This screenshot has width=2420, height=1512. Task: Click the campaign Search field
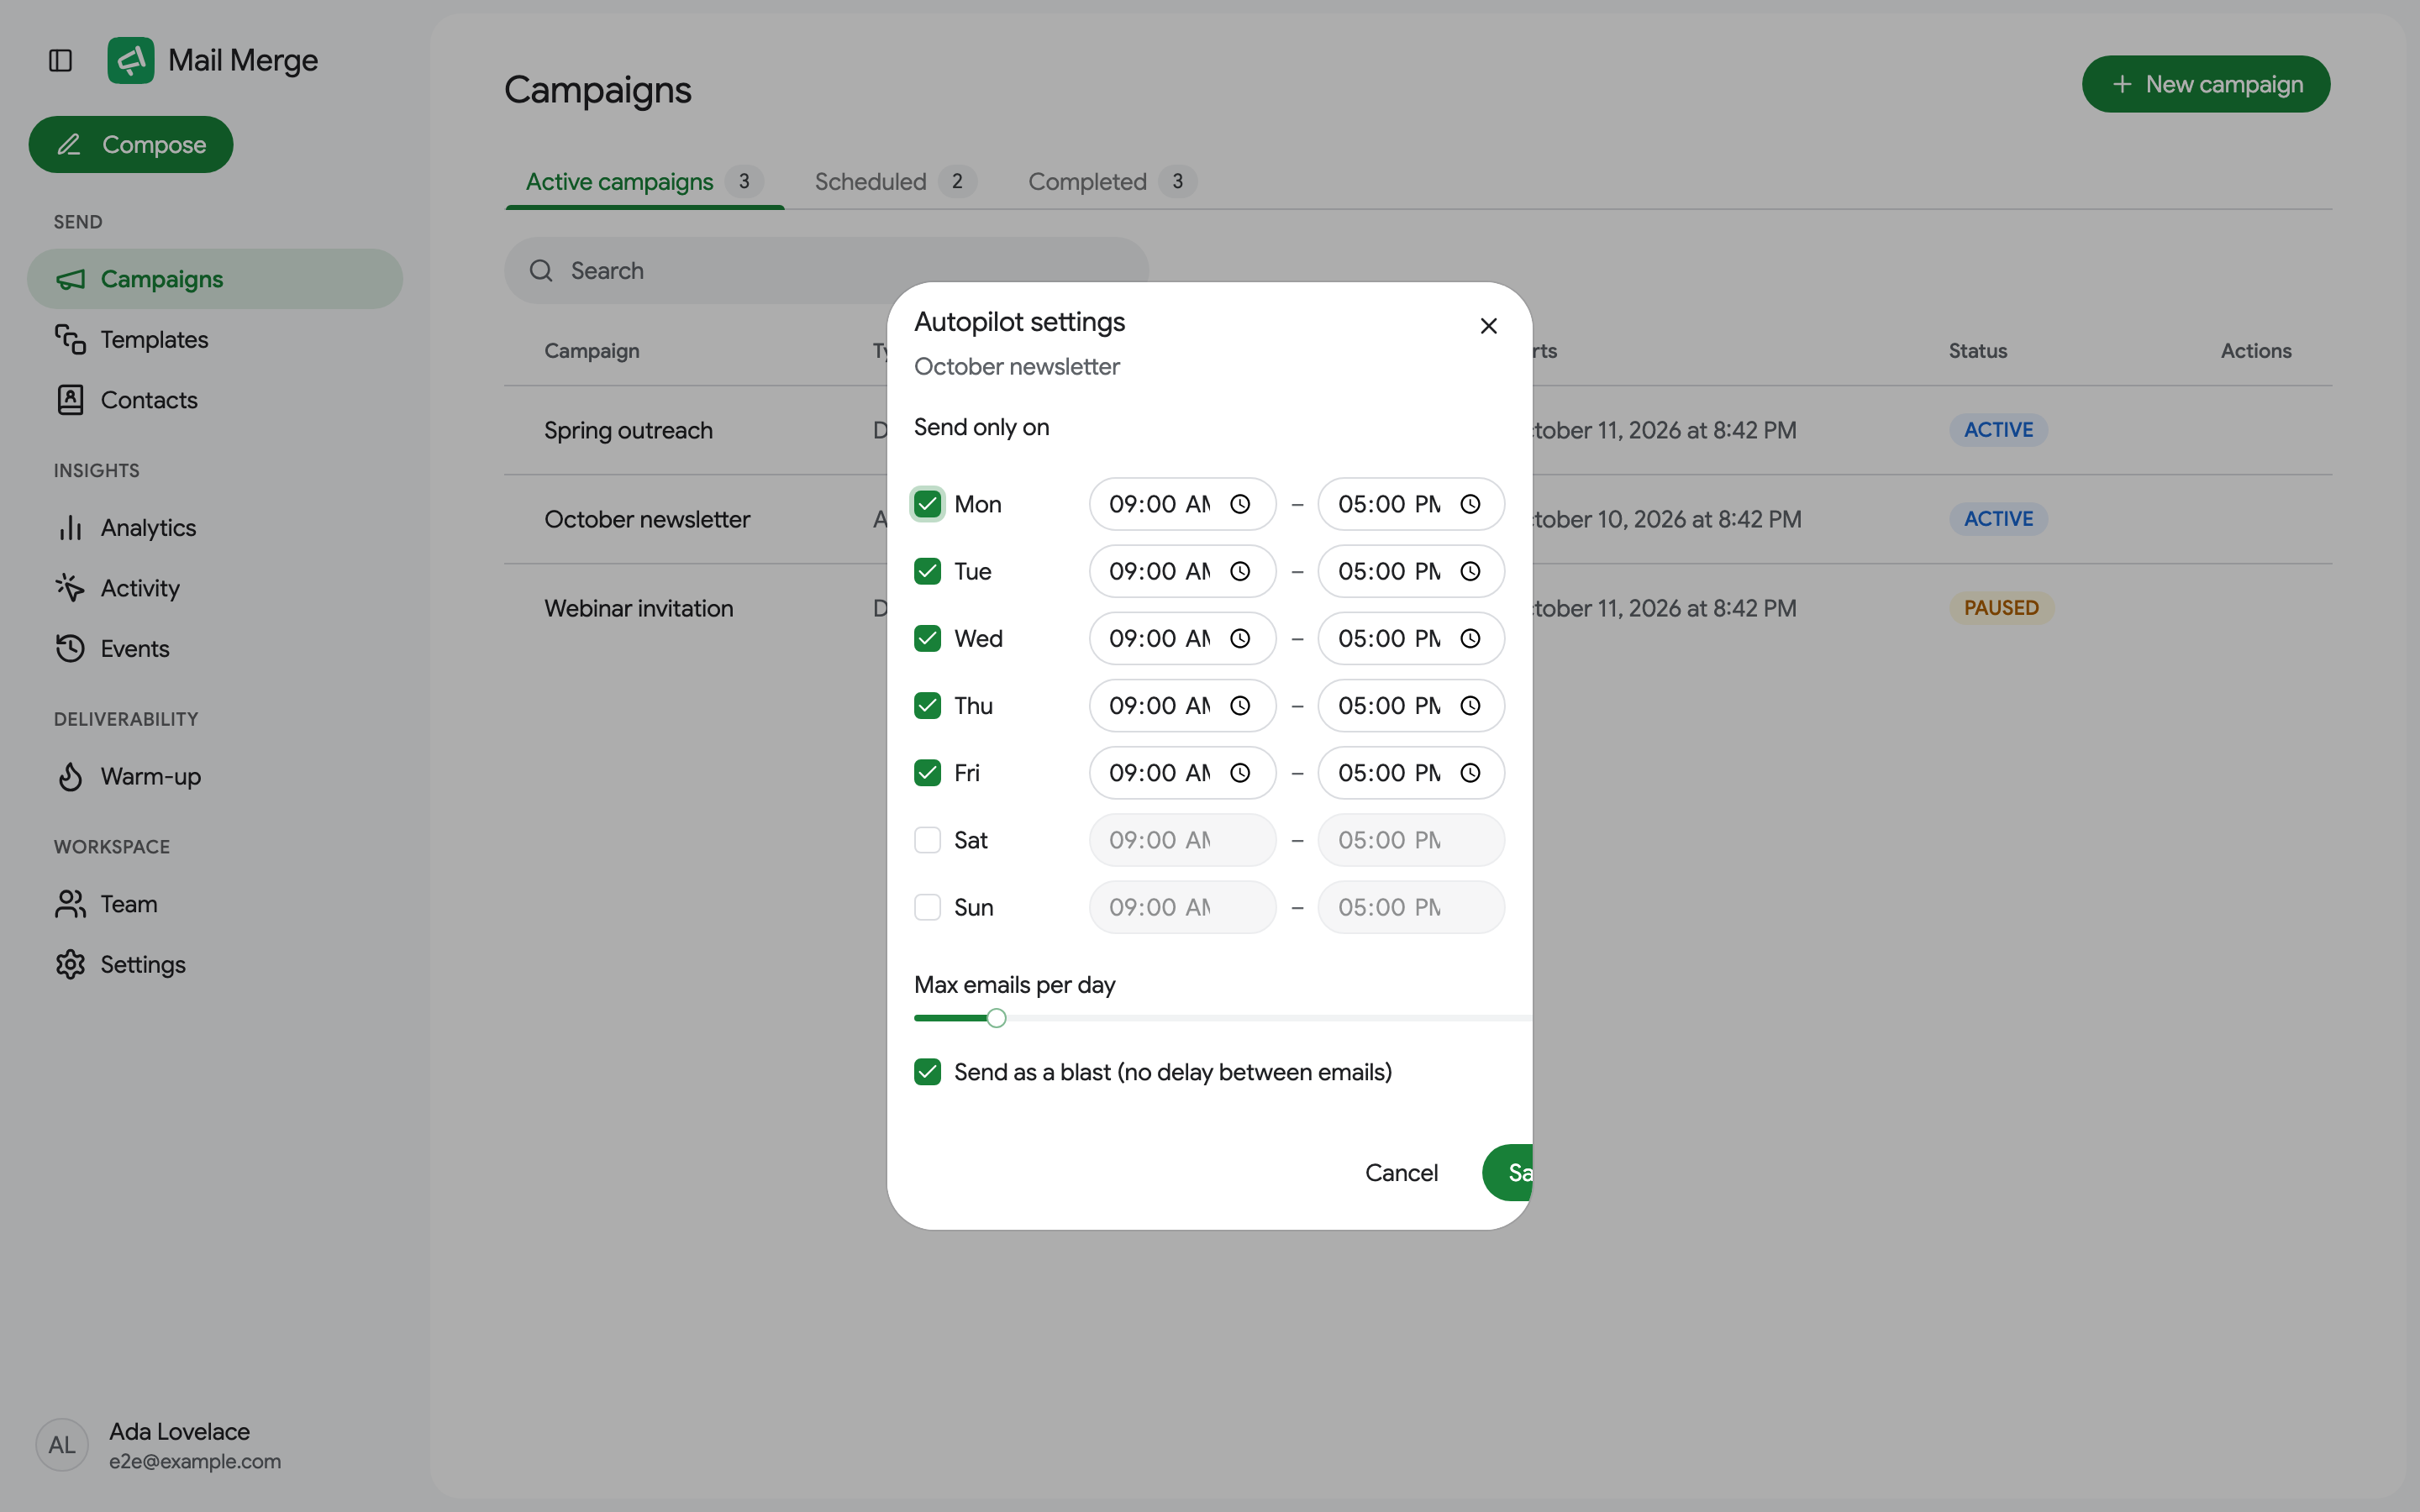(826, 270)
